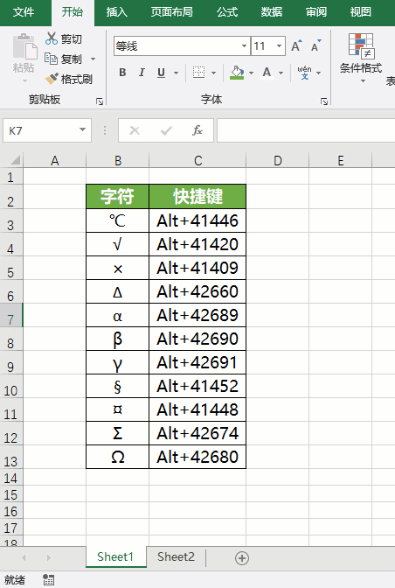Apply cell borders icon
This screenshot has width=395, height=588.
click(198, 72)
